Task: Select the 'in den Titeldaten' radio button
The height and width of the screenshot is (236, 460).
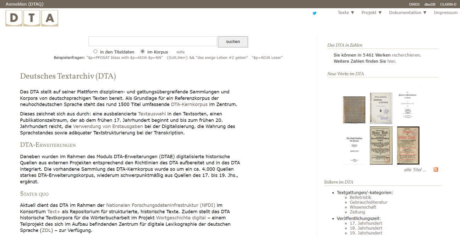Action: point(95,51)
